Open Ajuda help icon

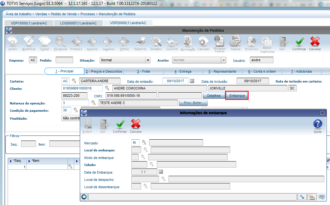tap(318, 126)
